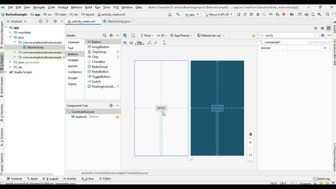Open the Logcat tool window

pos(50,178)
